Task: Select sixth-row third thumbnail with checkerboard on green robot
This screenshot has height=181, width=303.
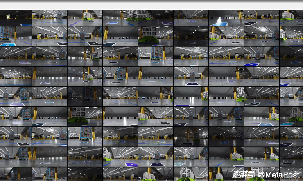Action: pyautogui.click(x=85, y=117)
